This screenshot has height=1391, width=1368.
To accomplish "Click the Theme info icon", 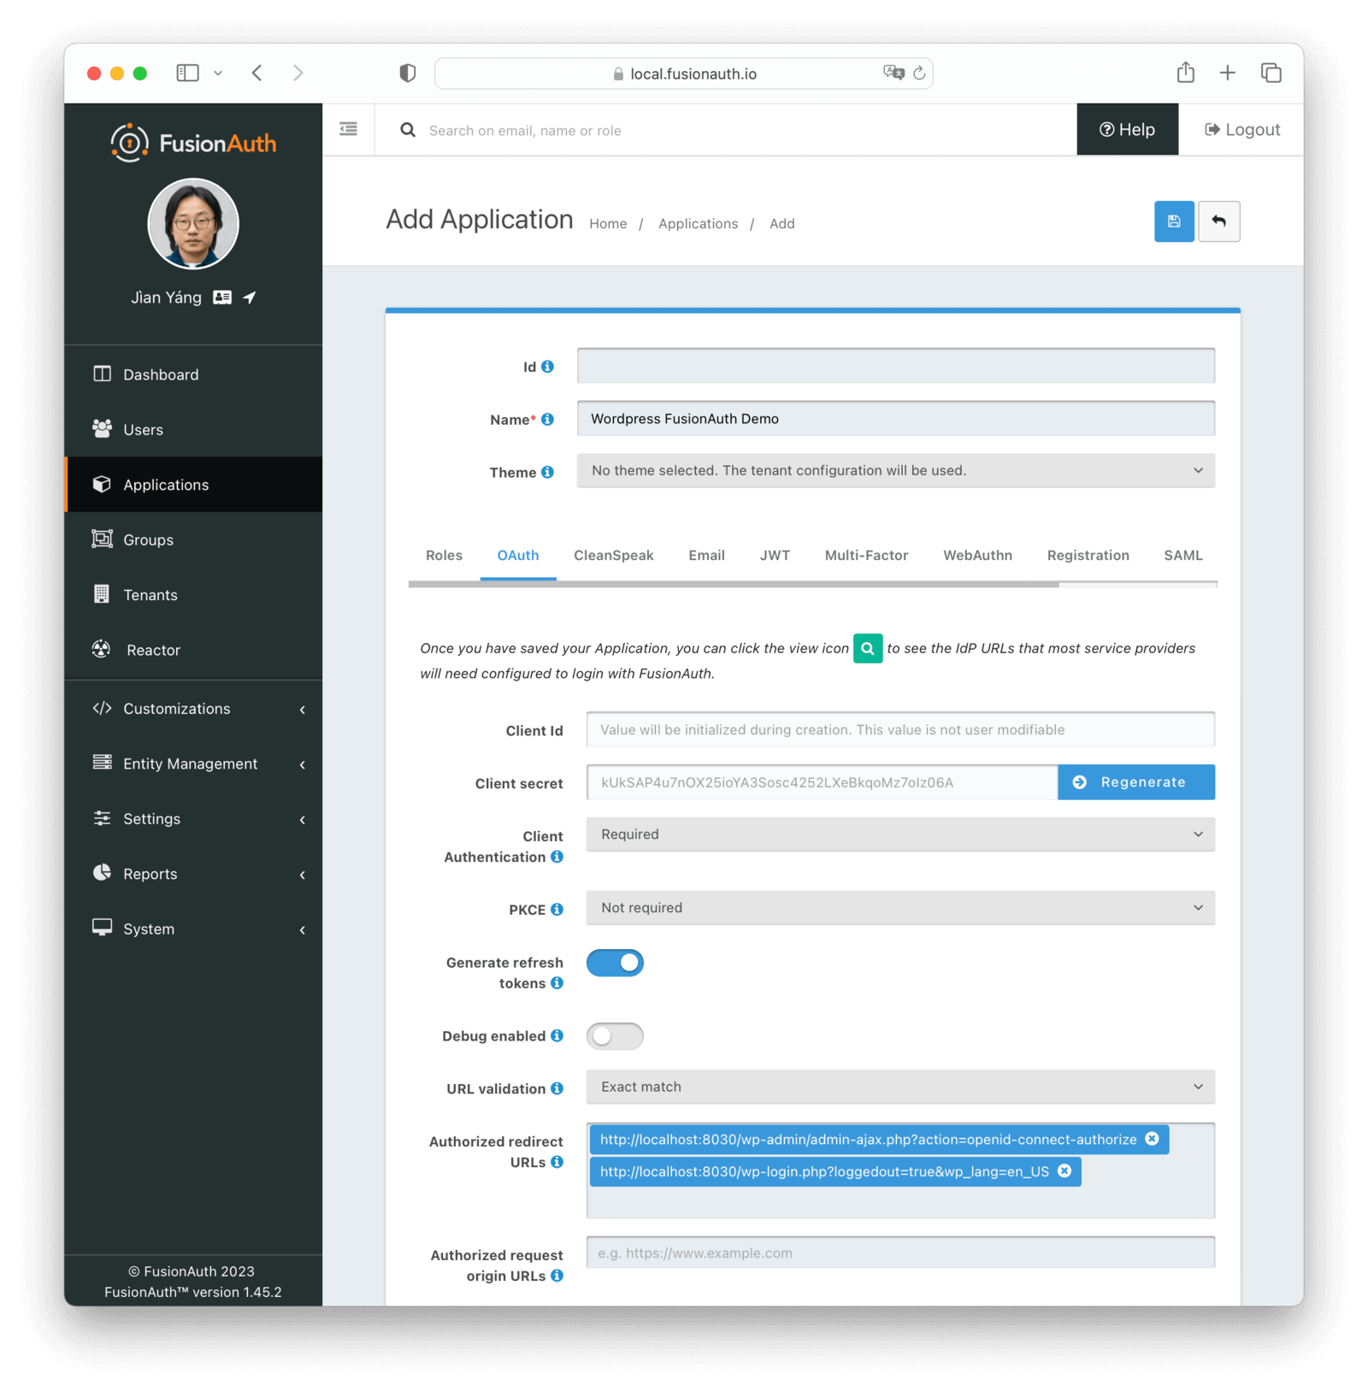I will [547, 472].
